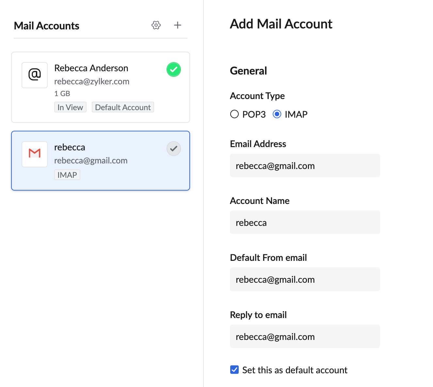The image size is (433, 387).
Task: Click the Default Account tag
Action: coord(123,108)
